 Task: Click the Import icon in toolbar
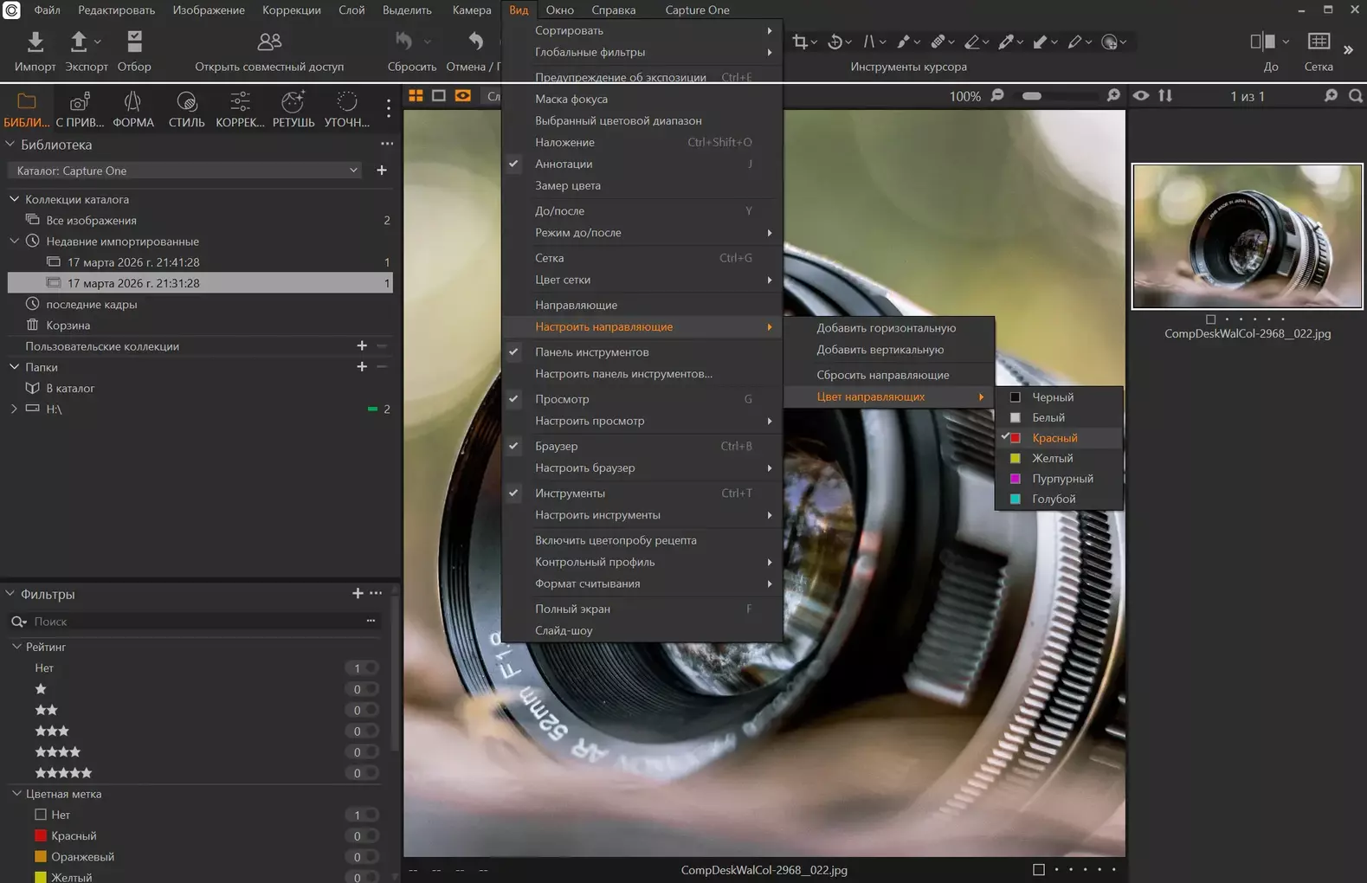click(35, 42)
